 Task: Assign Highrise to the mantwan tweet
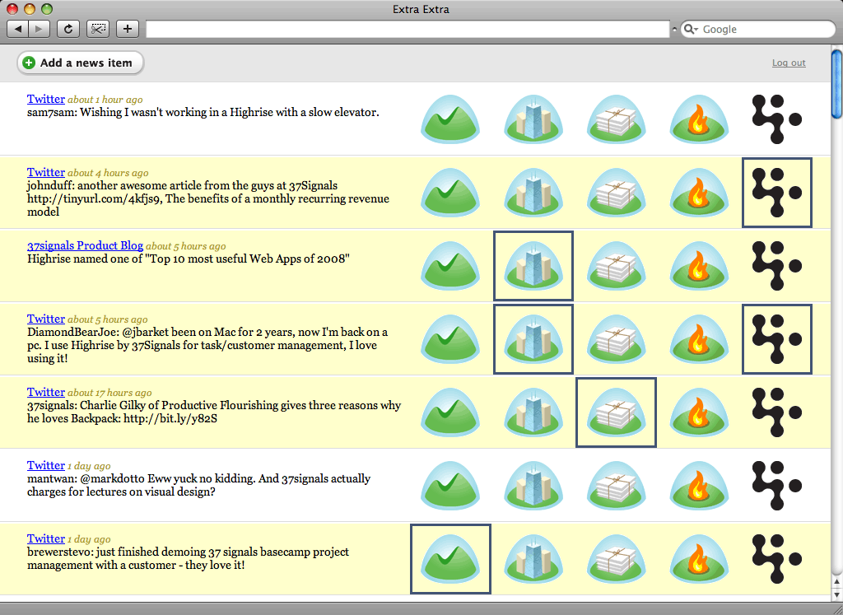pos(533,486)
